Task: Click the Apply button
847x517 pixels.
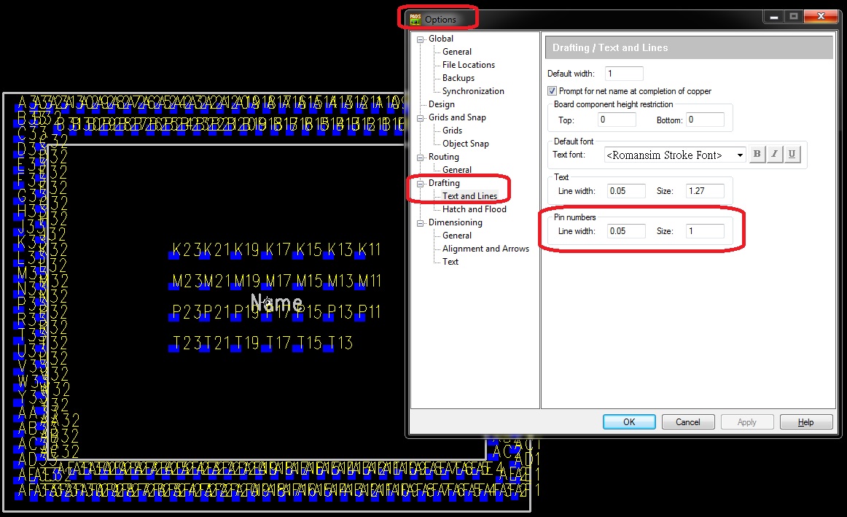Action: [x=746, y=422]
